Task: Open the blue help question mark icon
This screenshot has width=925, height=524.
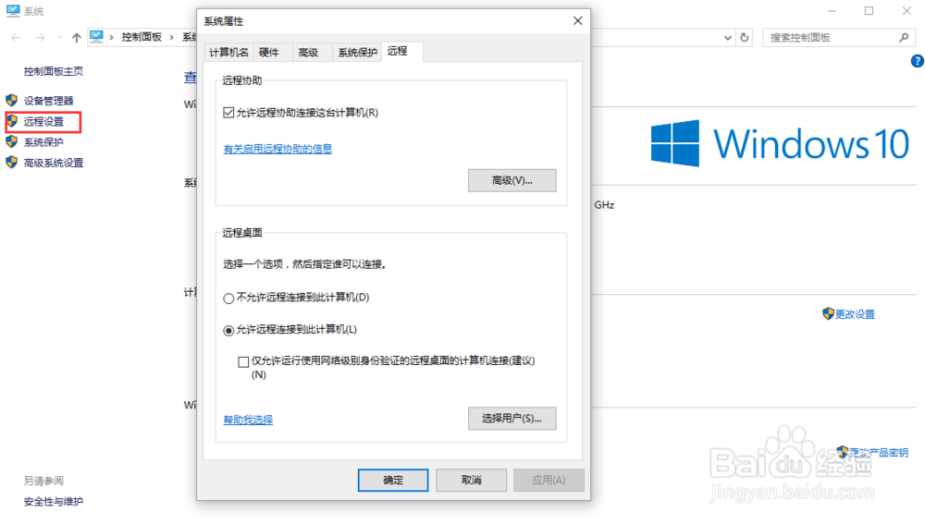Action: tap(918, 61)
